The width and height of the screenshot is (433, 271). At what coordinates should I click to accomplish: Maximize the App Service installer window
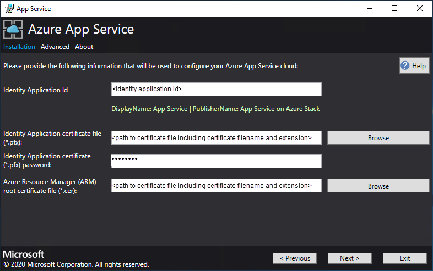click(x=394, y=8)
